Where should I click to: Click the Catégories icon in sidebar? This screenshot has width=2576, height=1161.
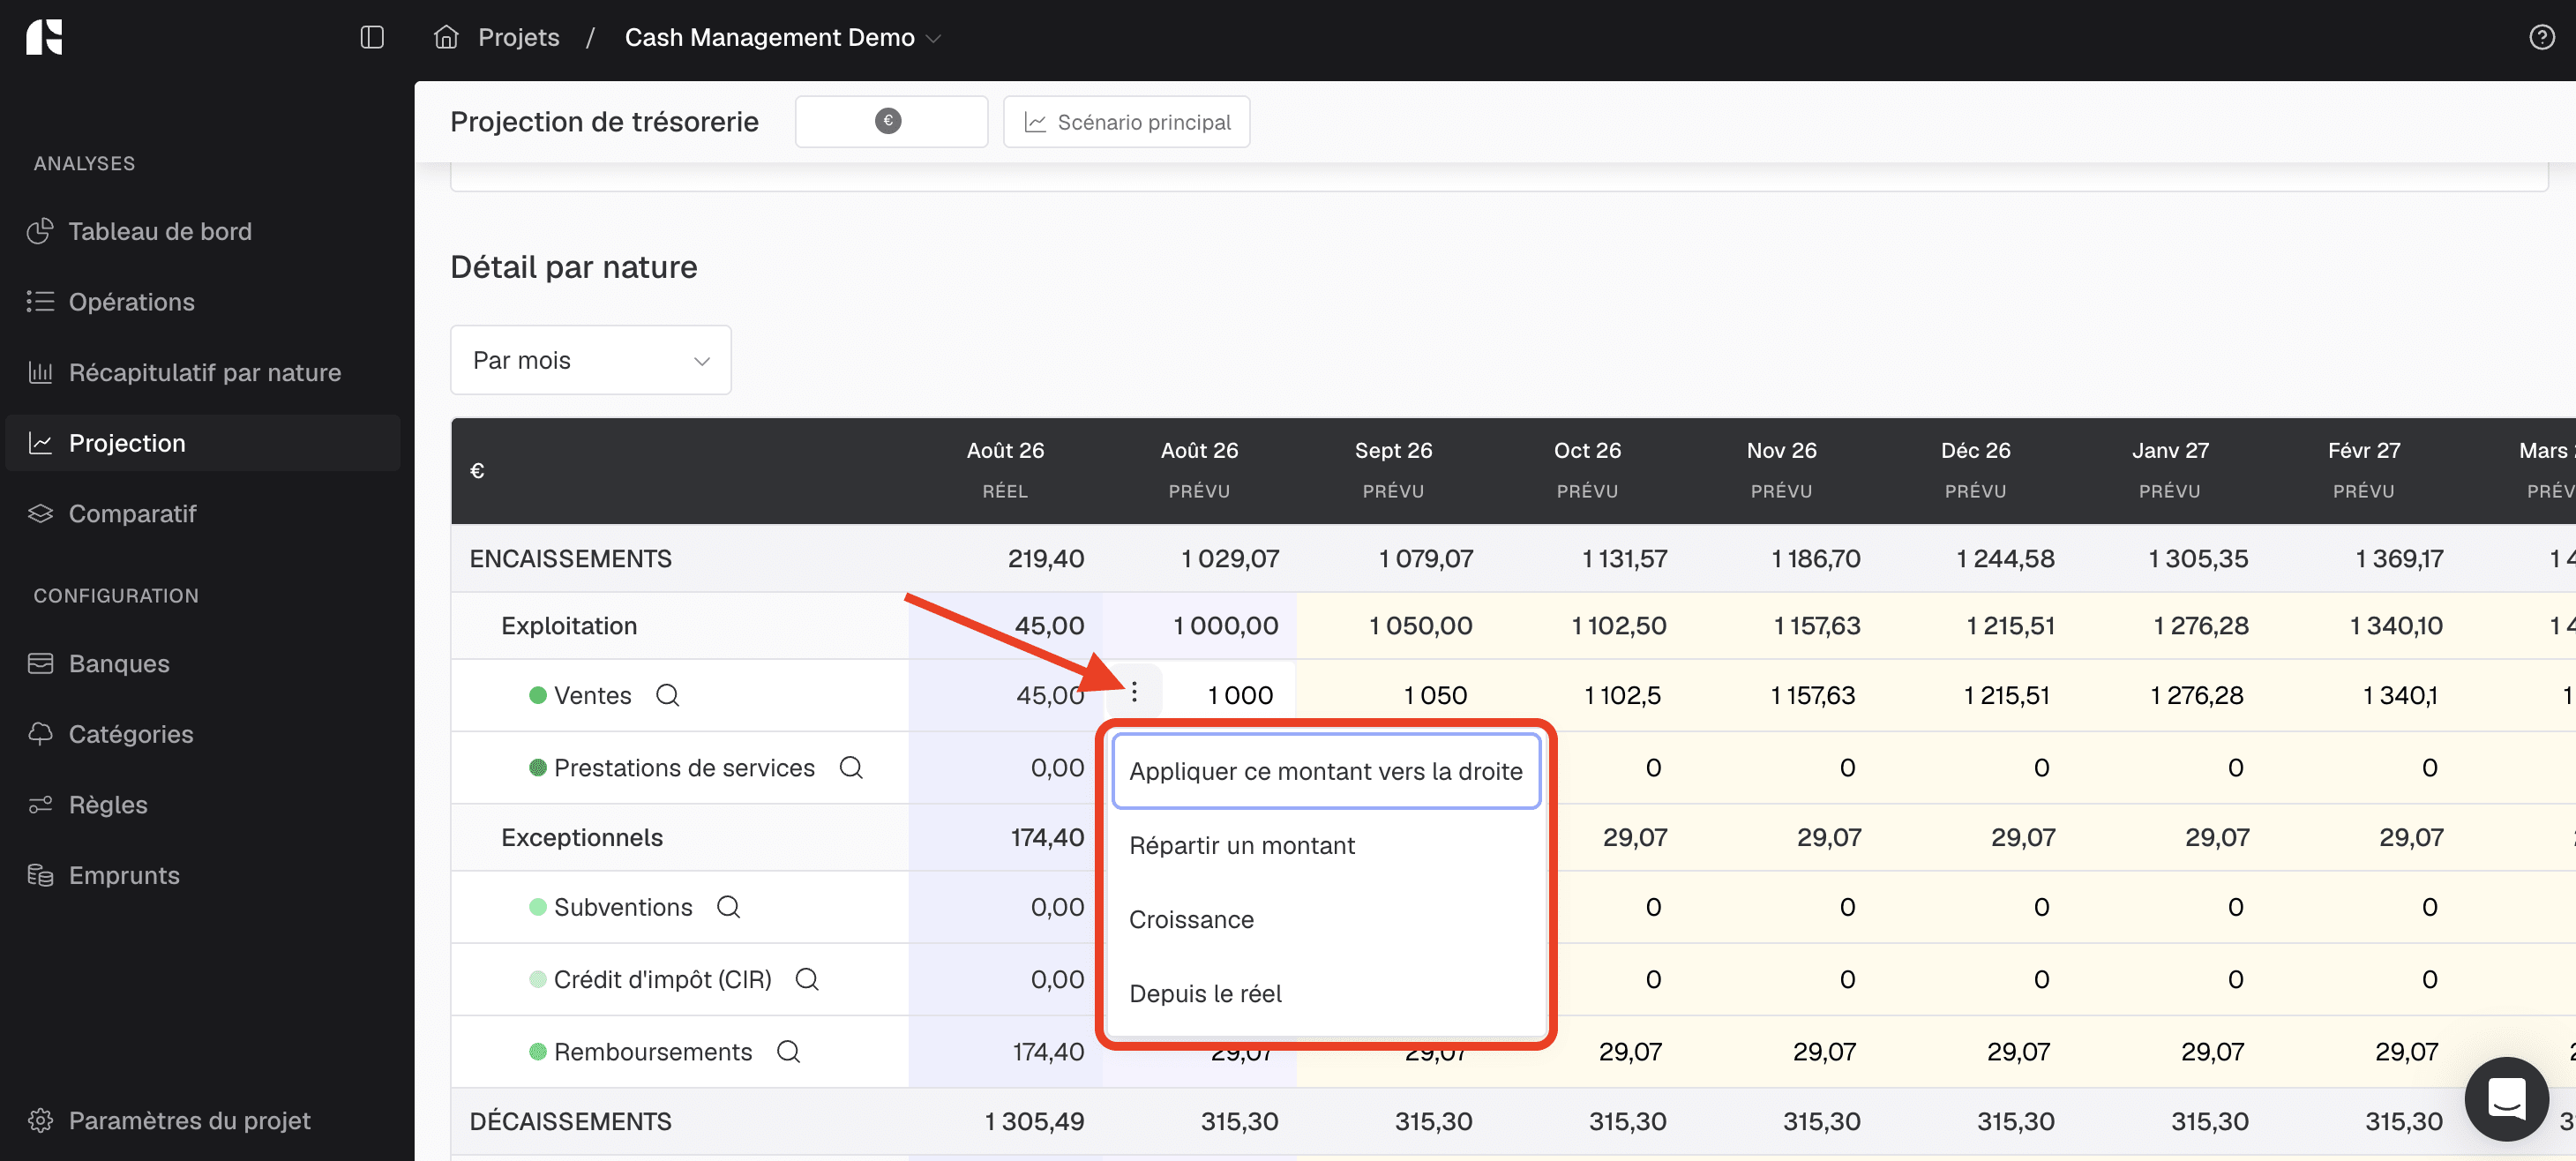[40, 733]
